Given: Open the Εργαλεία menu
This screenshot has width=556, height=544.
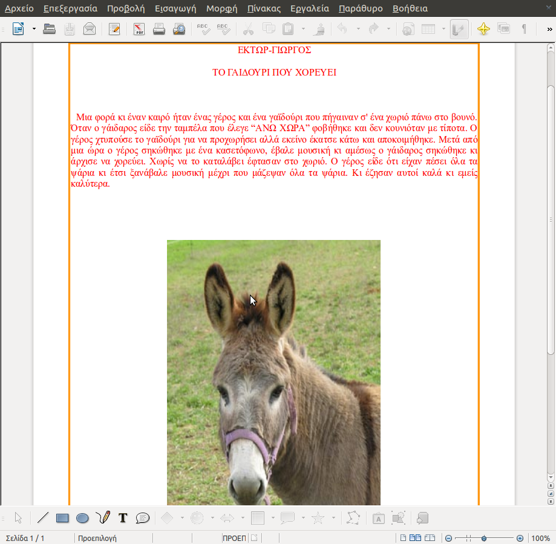Looking at the screenshot, I should tap(310, 8).
